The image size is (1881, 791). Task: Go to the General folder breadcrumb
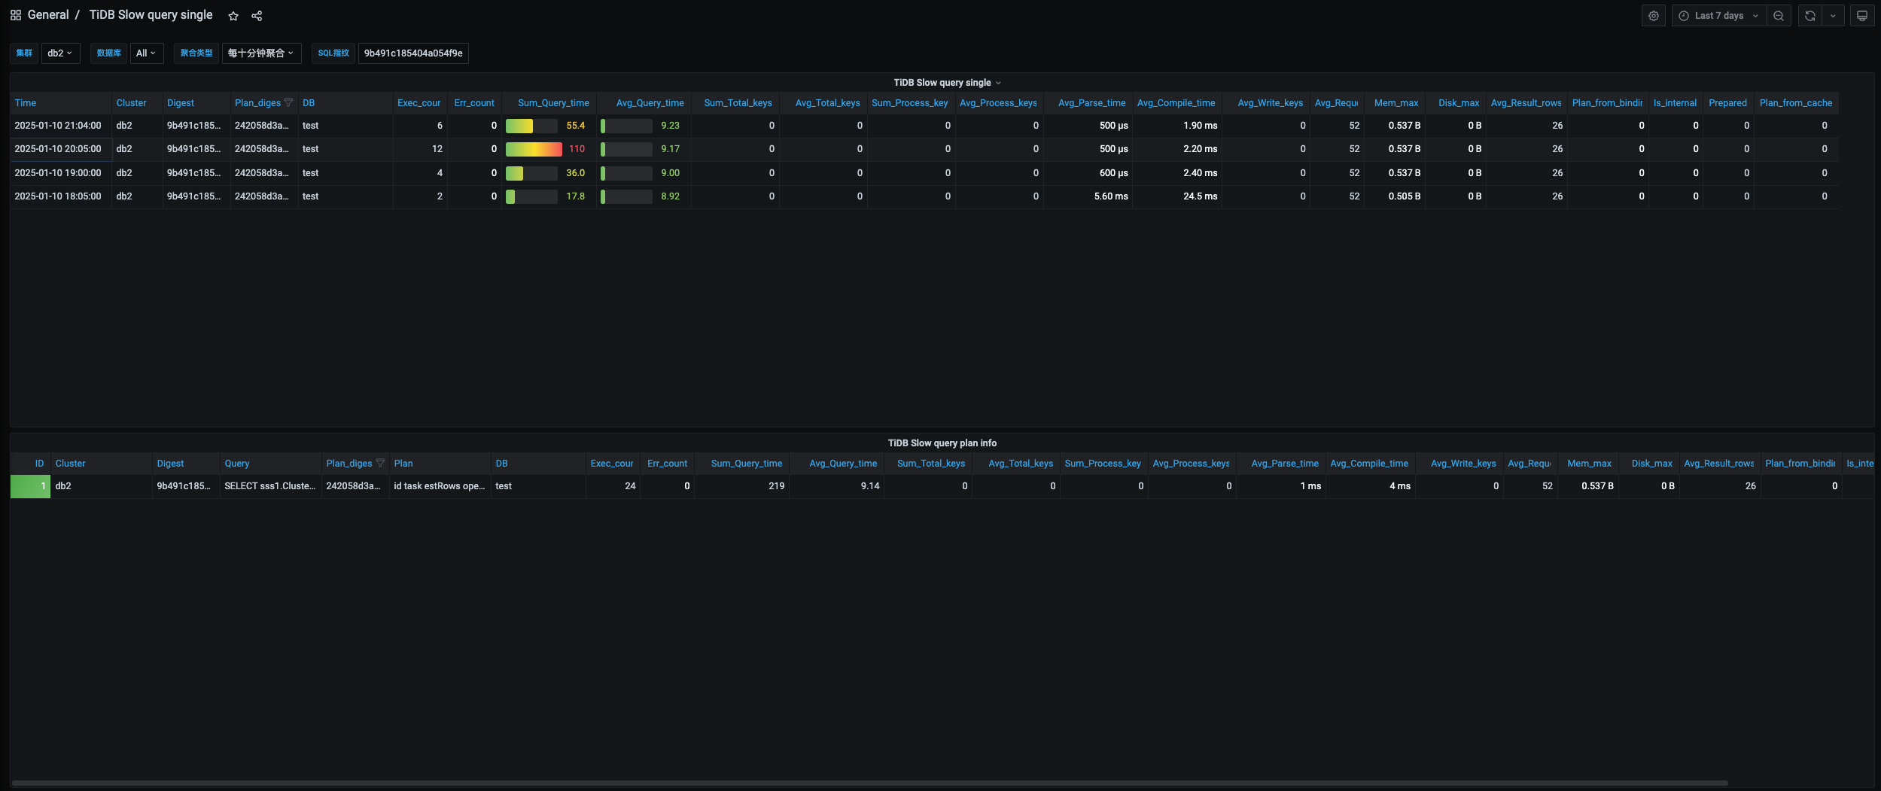click(48, 15)
